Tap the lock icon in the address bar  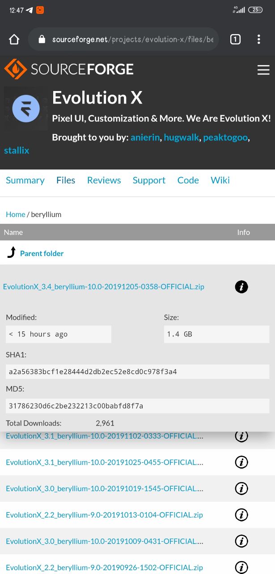pyautogui.click(x=42, y=39)
